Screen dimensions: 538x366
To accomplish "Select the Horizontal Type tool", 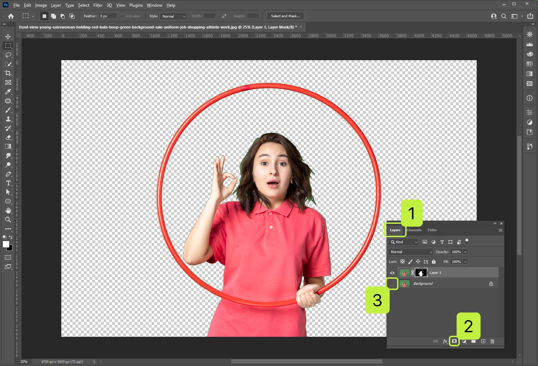I will pyautogui.click(x=8, y=183).
